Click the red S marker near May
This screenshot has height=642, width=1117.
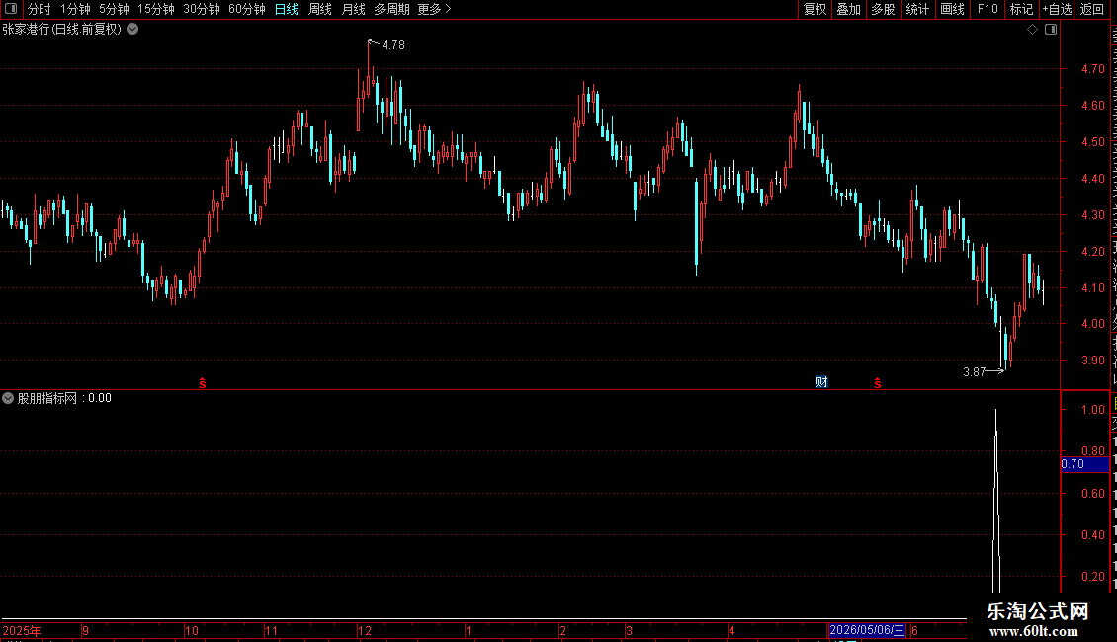(878, 383)
